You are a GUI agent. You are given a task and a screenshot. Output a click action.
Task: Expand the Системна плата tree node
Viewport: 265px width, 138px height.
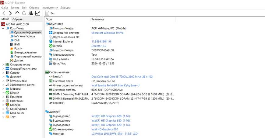(3, 64)
